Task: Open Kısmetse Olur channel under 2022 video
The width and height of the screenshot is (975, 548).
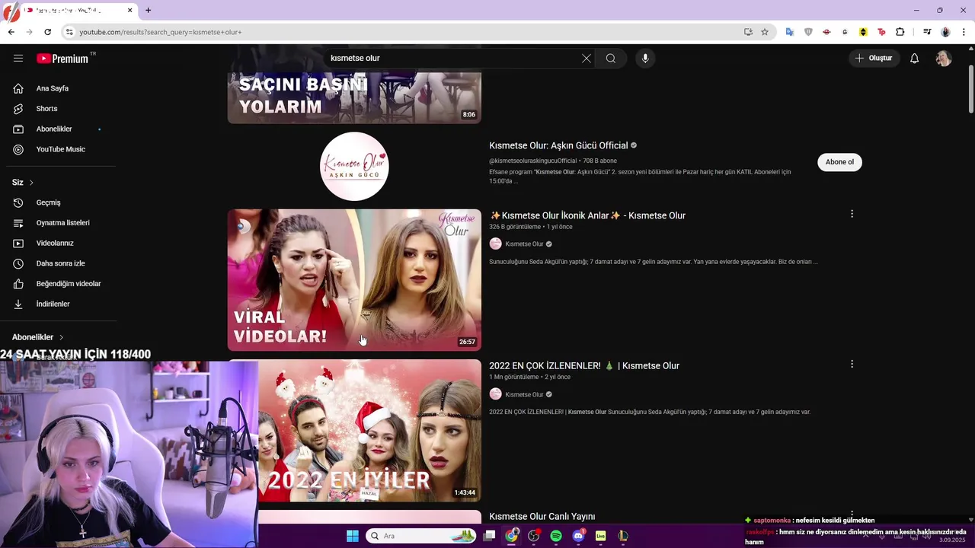Action: pos(524,394)
